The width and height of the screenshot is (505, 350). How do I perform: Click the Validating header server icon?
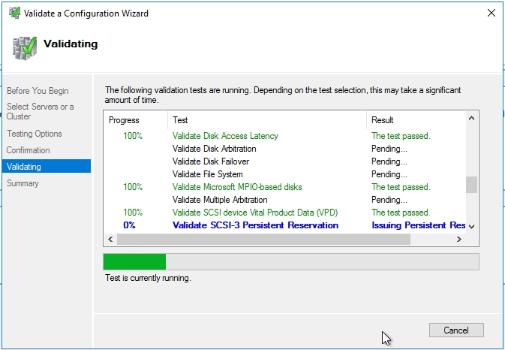point(25,48)
